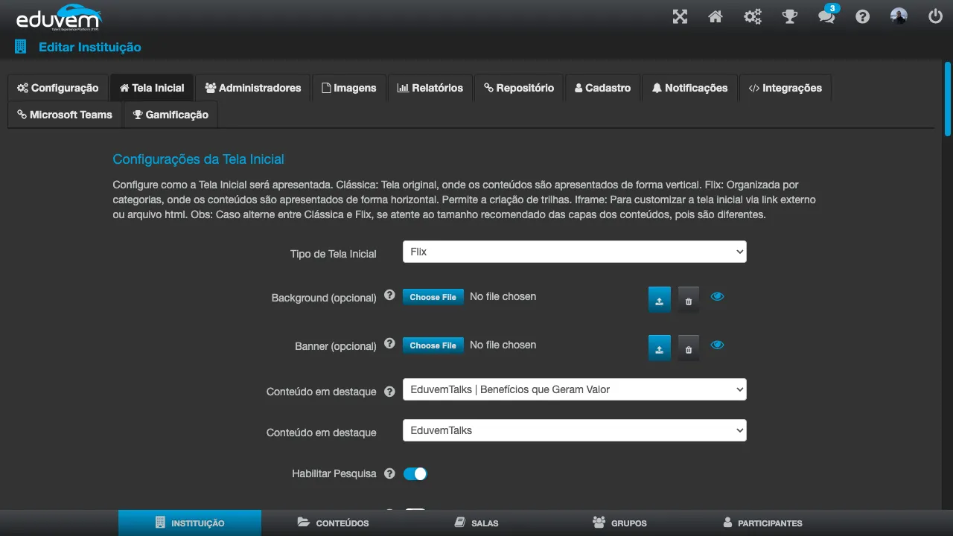Open Grupos in bottom navigation

pos(619,523)
